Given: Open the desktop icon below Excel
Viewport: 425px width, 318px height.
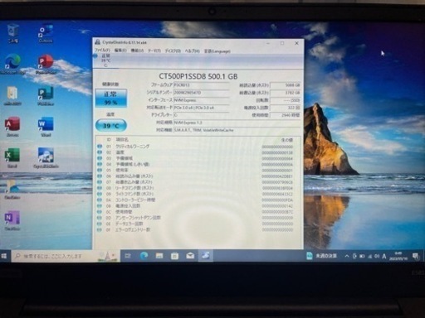Looking at the screenshot, I should coord(12,190).
